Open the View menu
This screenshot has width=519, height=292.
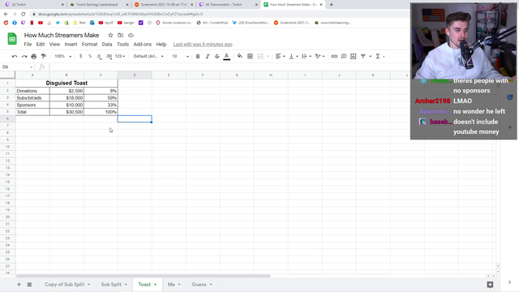(x=54, y=45)
